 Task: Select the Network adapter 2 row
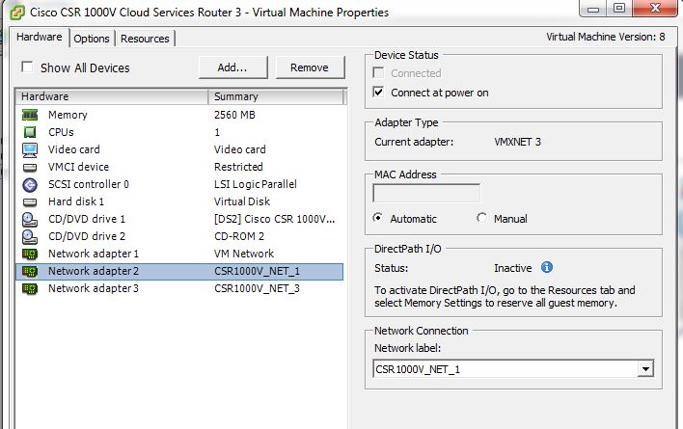(x=179, y=272)
